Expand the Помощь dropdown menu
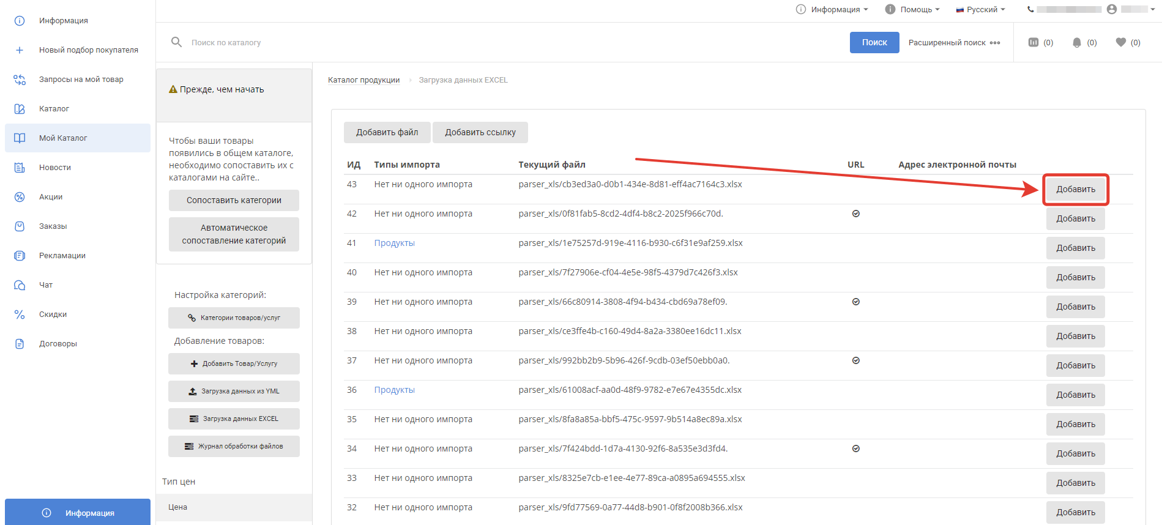Image resolution: width=1162 pixels, height=525 pixels. pos(912,9)
